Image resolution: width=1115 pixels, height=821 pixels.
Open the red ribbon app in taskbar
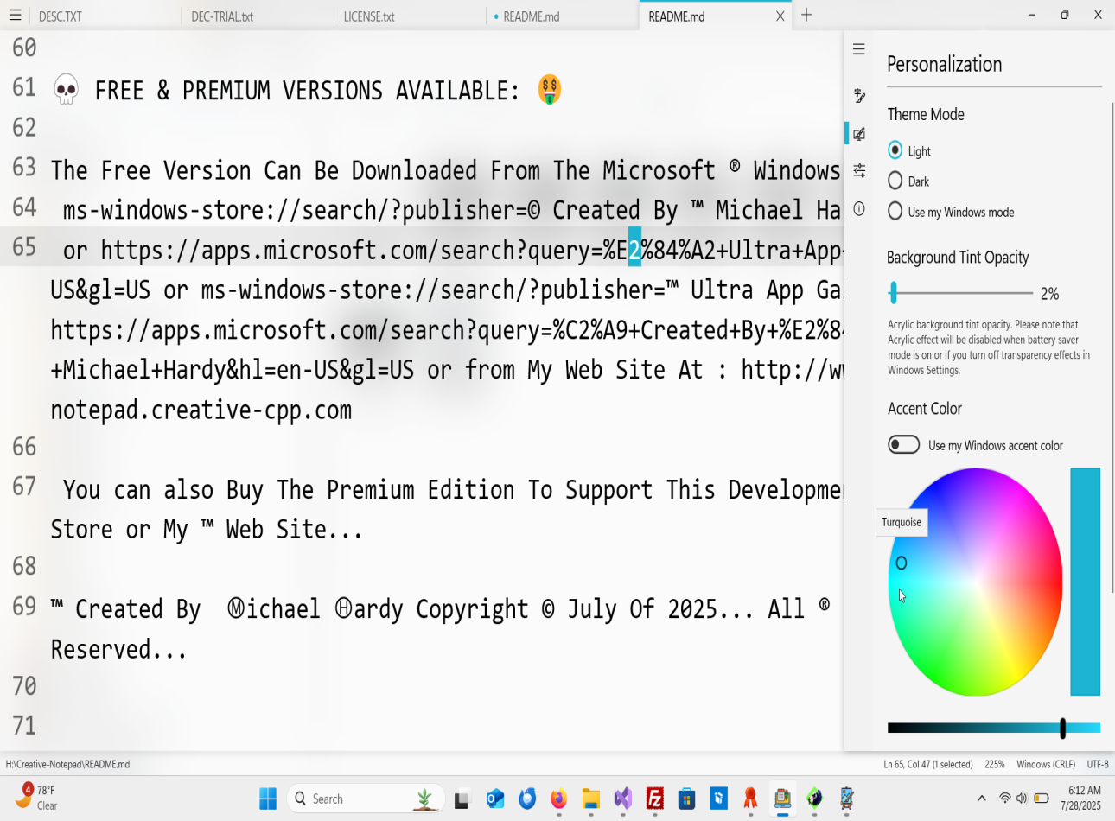(x=750, y=799)
